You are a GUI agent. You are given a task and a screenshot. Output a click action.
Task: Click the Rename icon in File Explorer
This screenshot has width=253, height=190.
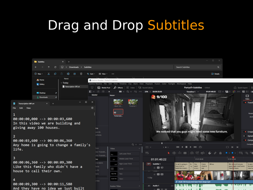click(68, 74)
